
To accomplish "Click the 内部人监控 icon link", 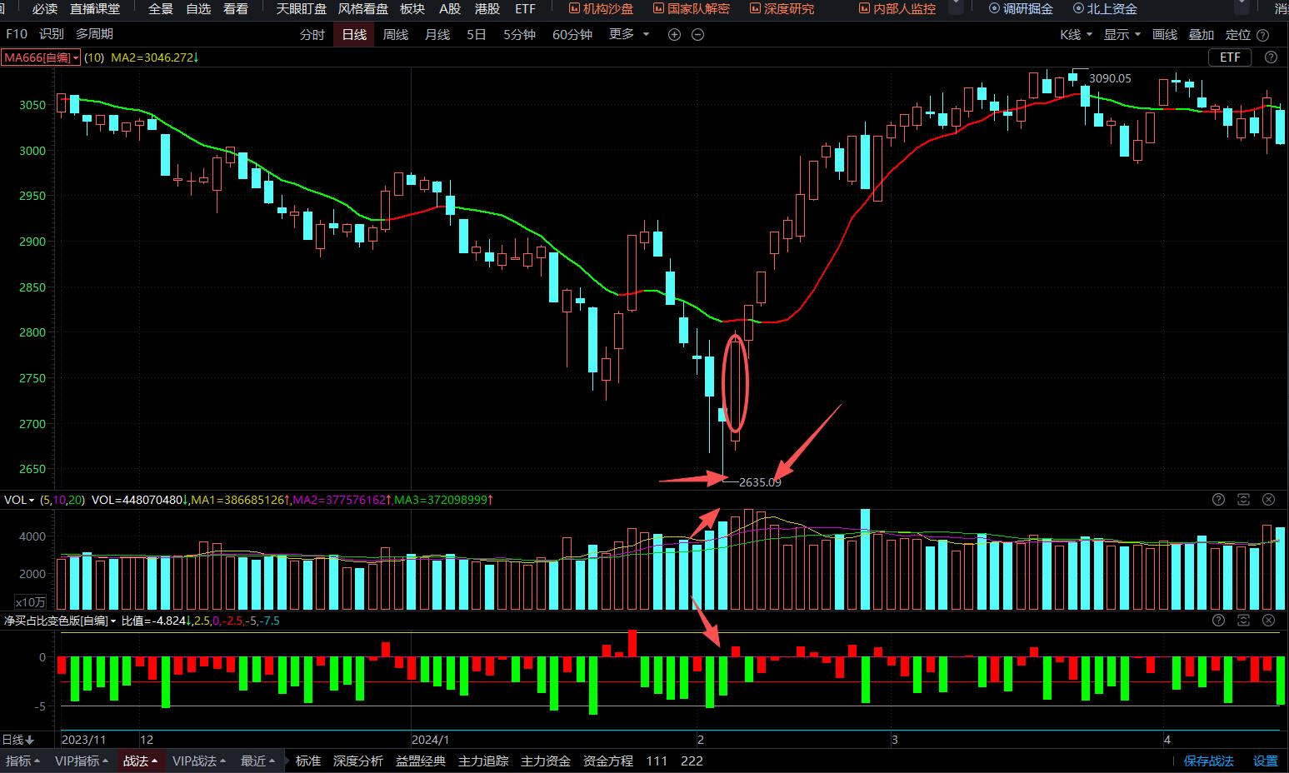I will (x=897, y=8).
